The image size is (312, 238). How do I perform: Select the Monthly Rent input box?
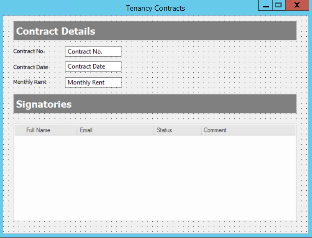click(93, 82)
